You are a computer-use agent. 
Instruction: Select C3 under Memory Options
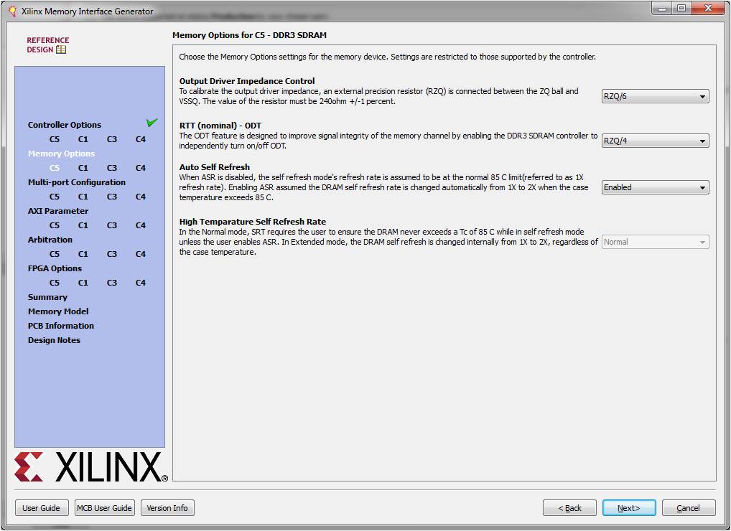point(112,168)
